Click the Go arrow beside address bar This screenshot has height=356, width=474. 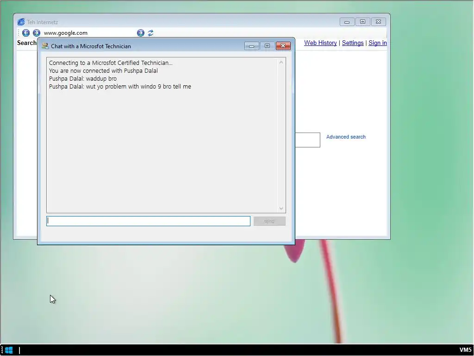tap(141, 33)
